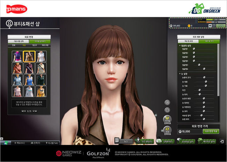Click the 외모 변경 적용 apply button
The height and width of the screenshot is (162, 227).
click(211, 131)
